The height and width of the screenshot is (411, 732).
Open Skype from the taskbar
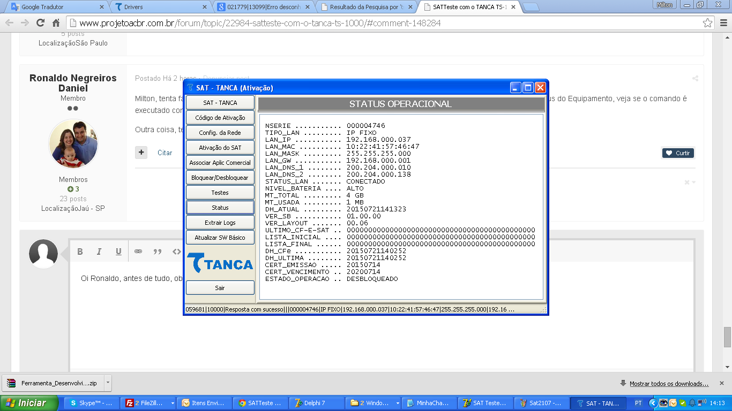92,403
